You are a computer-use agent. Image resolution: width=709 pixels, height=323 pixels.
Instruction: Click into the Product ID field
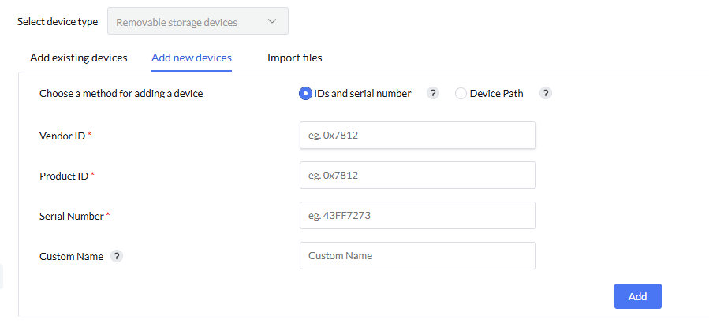click(x=418, y=175)
